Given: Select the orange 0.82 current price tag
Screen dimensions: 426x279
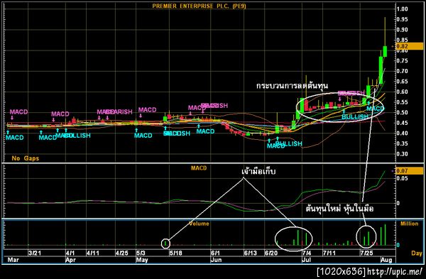Looking at the screenshot, I should click(410, 46).
